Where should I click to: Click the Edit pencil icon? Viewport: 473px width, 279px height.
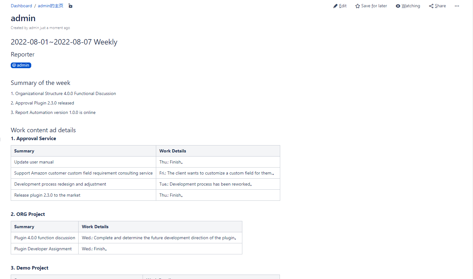[335, 6]
